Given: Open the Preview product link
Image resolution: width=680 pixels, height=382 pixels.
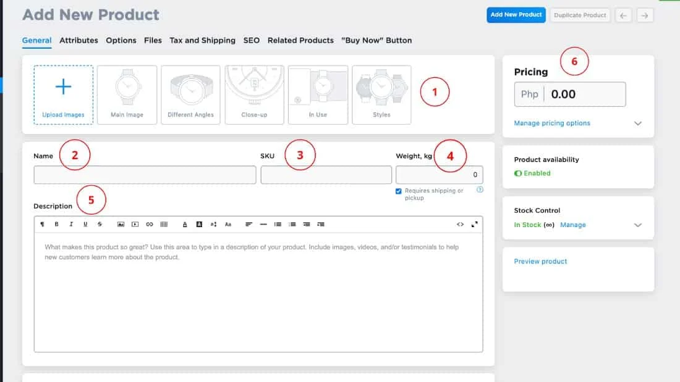Looking at the screenshot, I should pos(540,261).
